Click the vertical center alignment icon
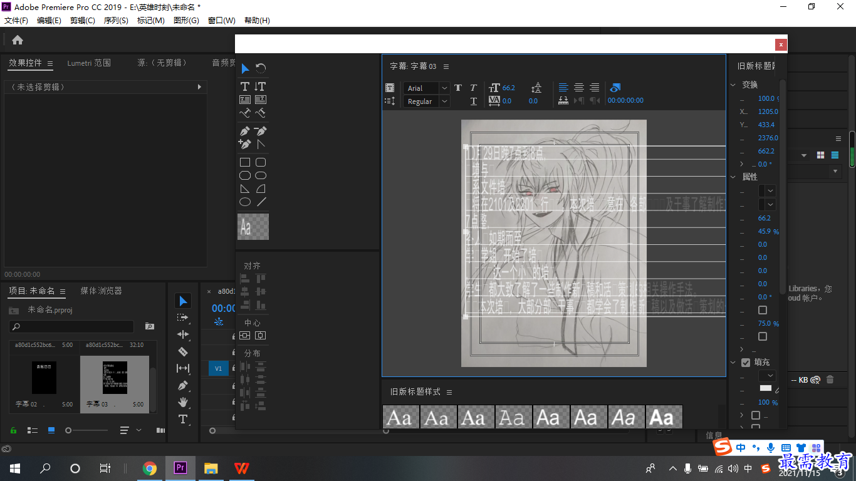 coord(245,336)
